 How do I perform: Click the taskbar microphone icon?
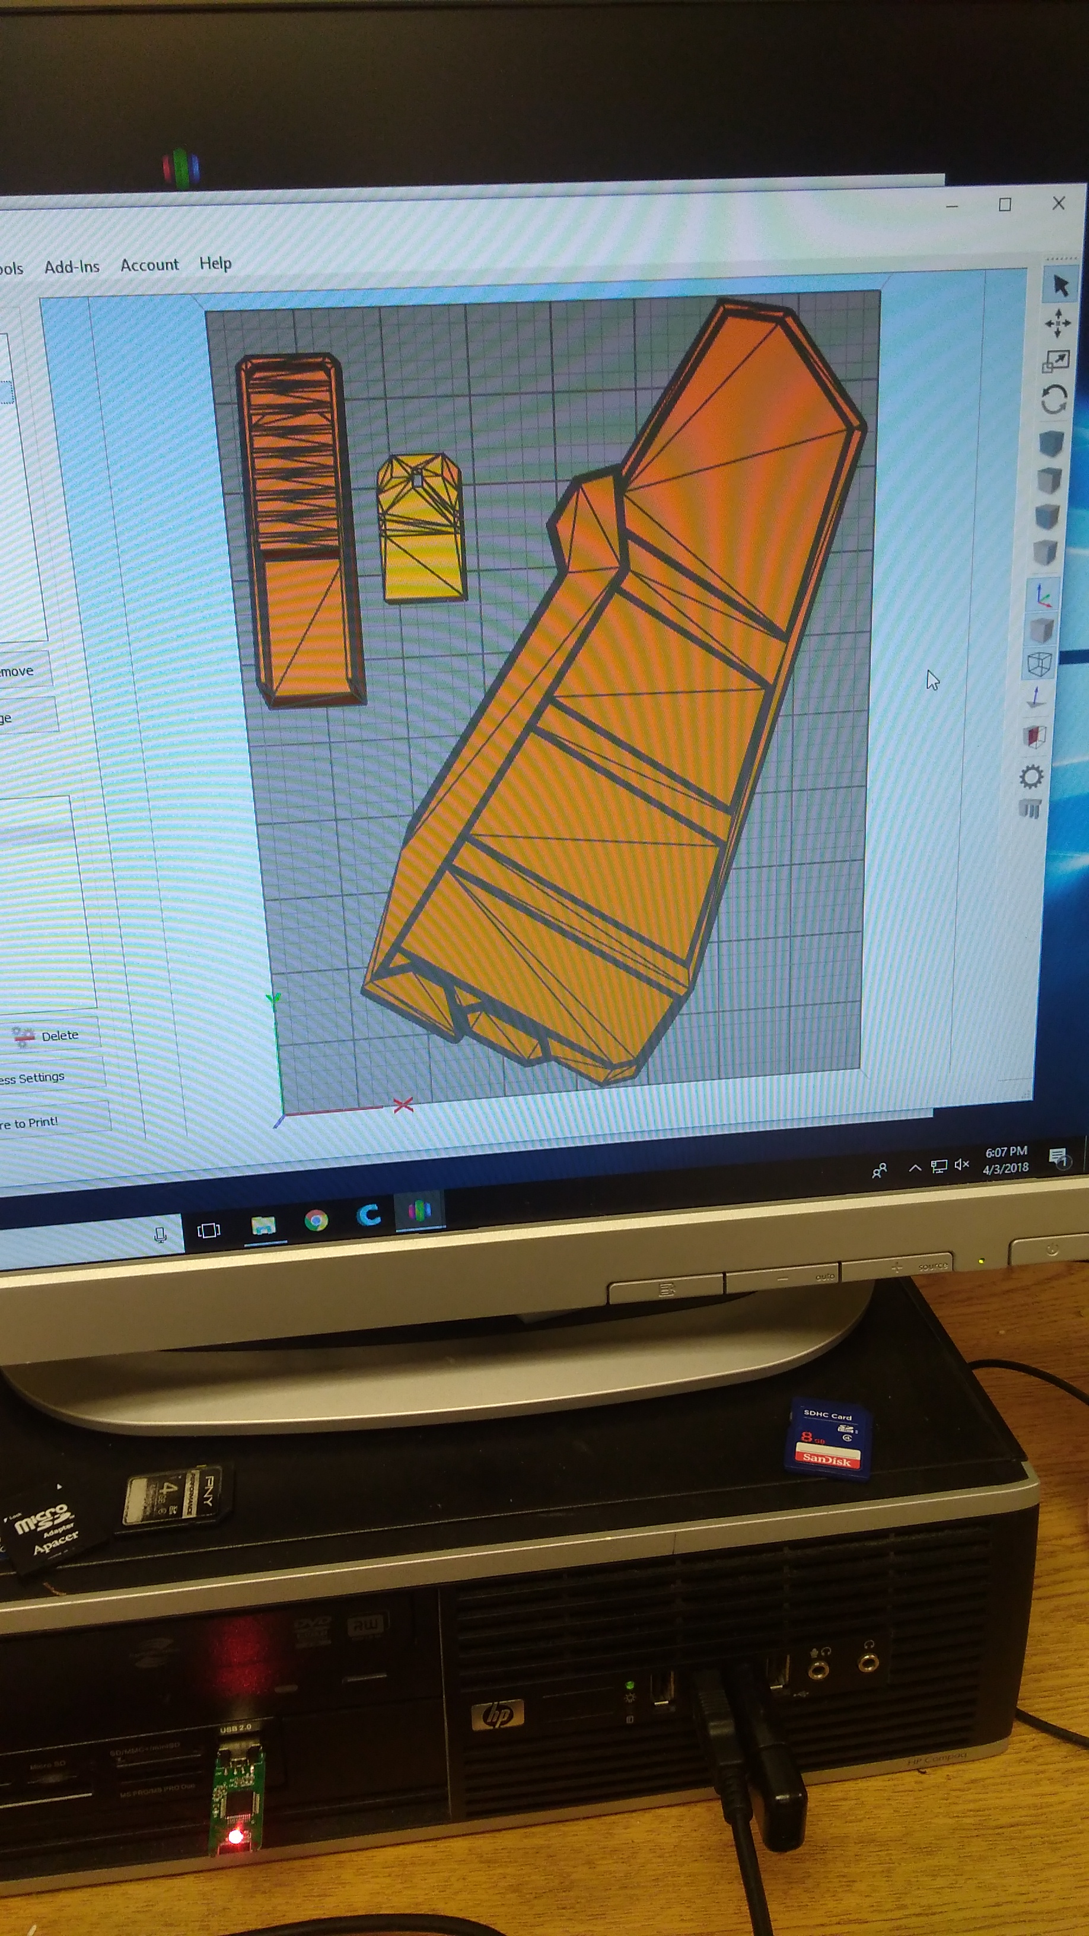[x=160, y=1235]
